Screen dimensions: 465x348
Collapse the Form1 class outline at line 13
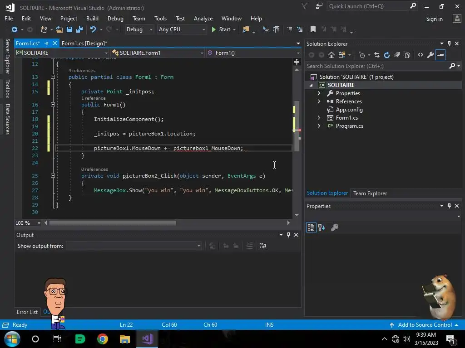53,77
